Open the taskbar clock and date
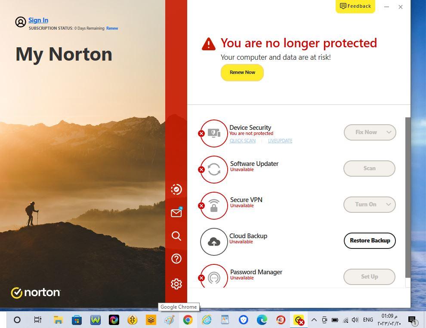Screen dimensions: 426x328 pyautogui.click(x=389, y=319)
